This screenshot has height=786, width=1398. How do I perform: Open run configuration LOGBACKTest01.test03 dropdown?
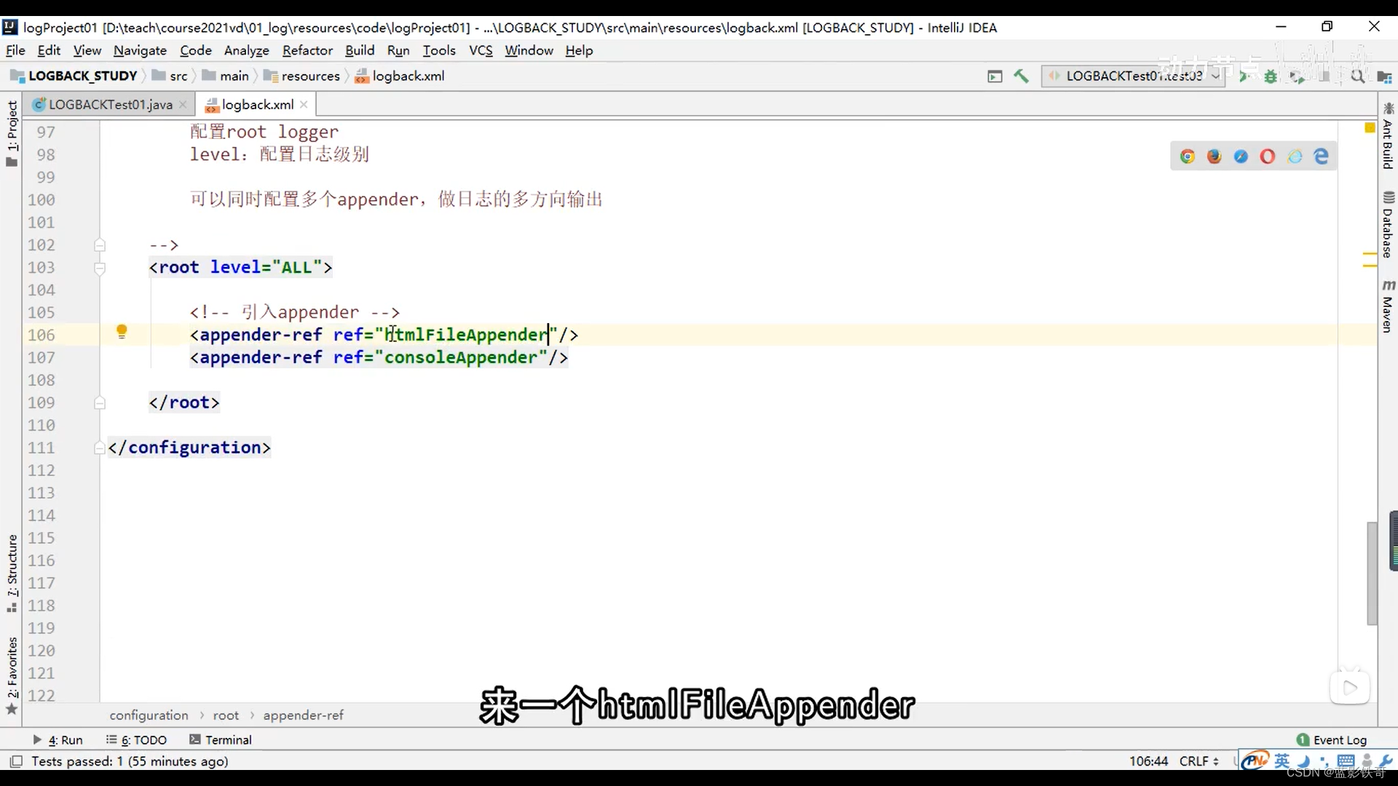[x=1133, y=76]
